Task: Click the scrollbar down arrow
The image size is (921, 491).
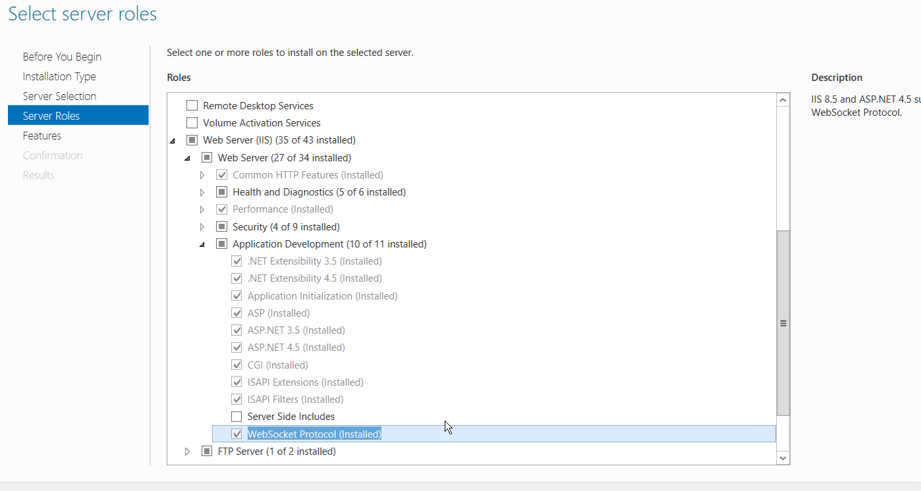Action: (783, 457)
